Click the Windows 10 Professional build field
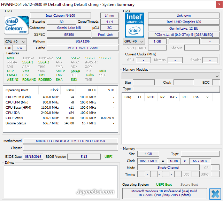 point(164,193)
